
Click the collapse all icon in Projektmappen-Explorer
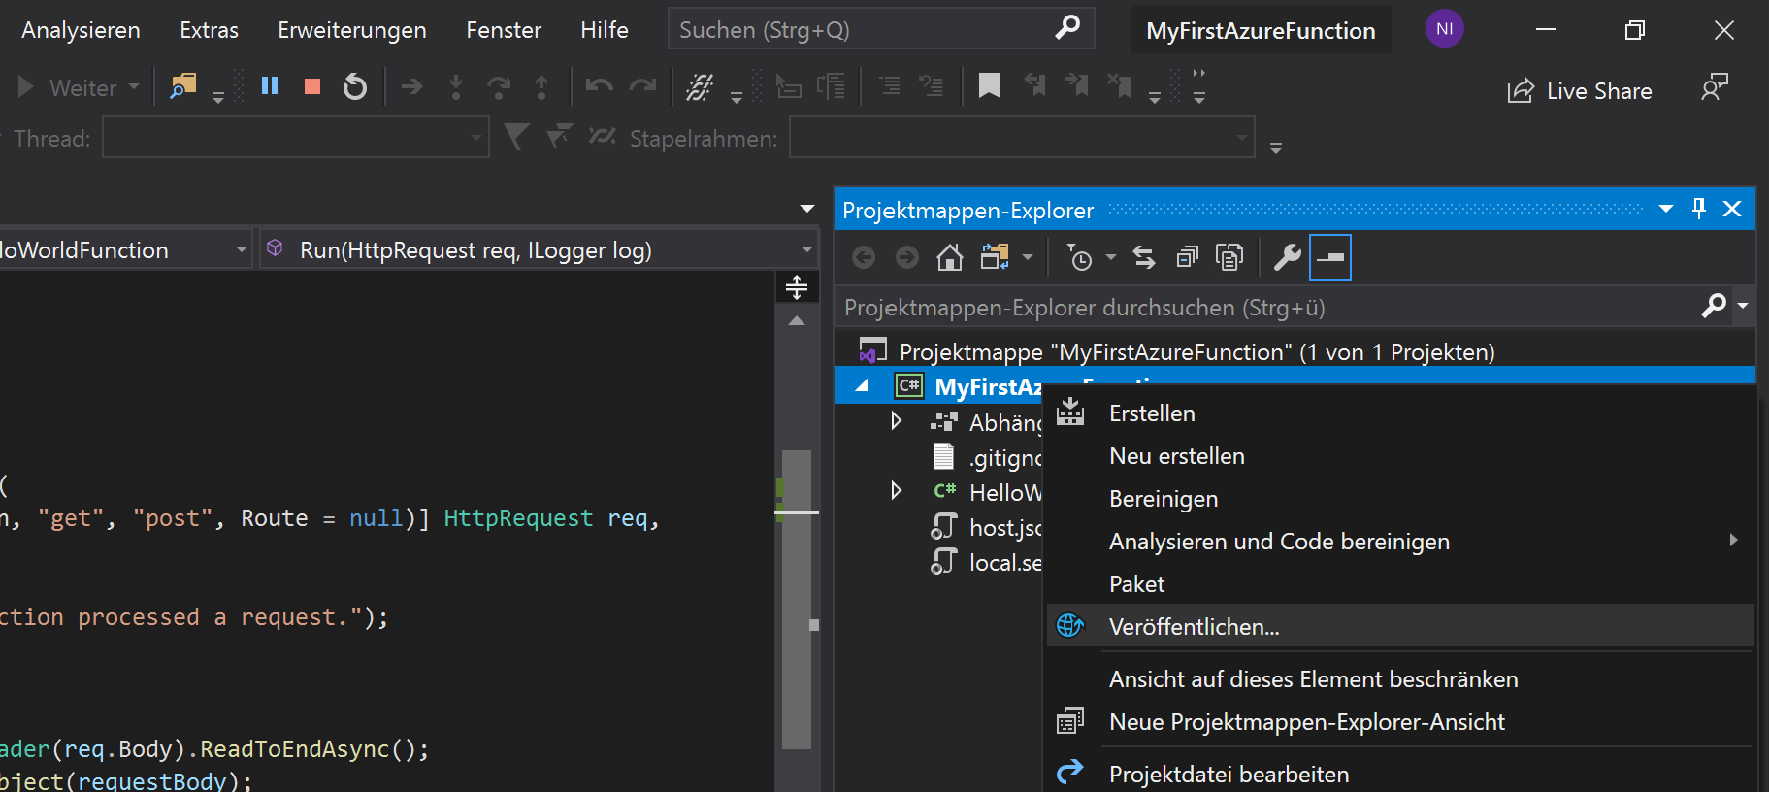coord(1187,258)
